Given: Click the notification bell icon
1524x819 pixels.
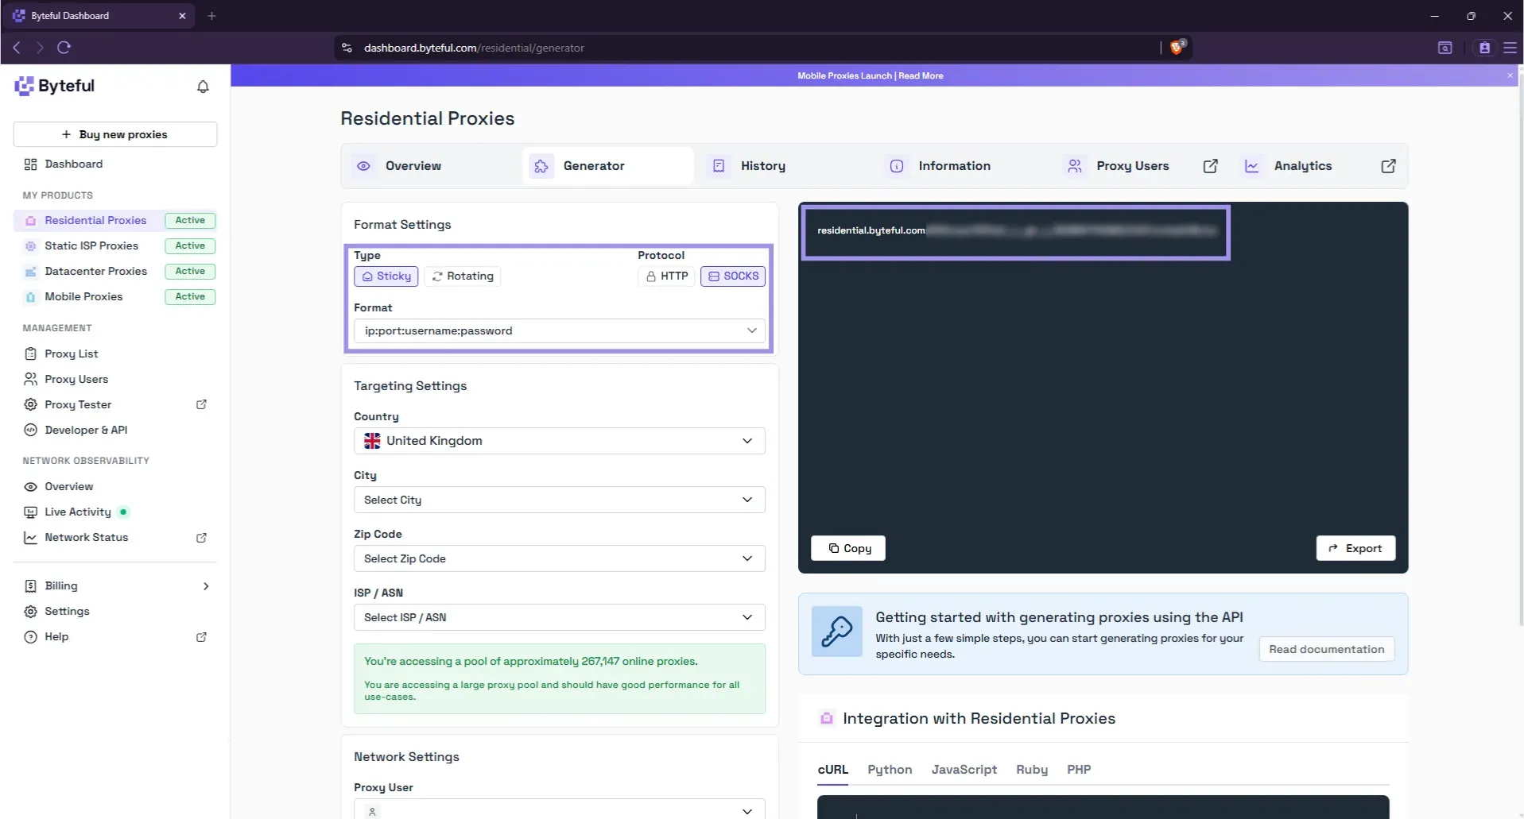Looking at the screenshot, I should [203, 87].
